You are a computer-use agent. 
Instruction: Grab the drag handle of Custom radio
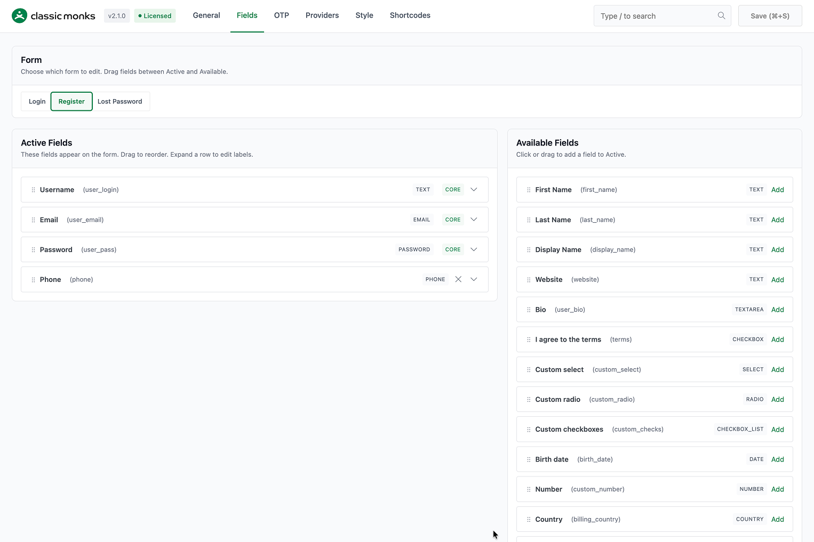point(529,399)
